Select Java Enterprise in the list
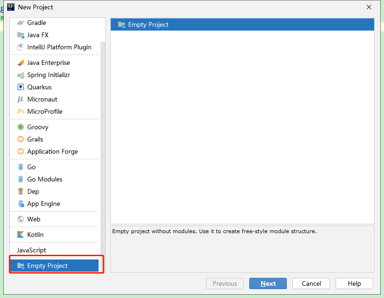The image size is (384, 298). pos(54,63)
